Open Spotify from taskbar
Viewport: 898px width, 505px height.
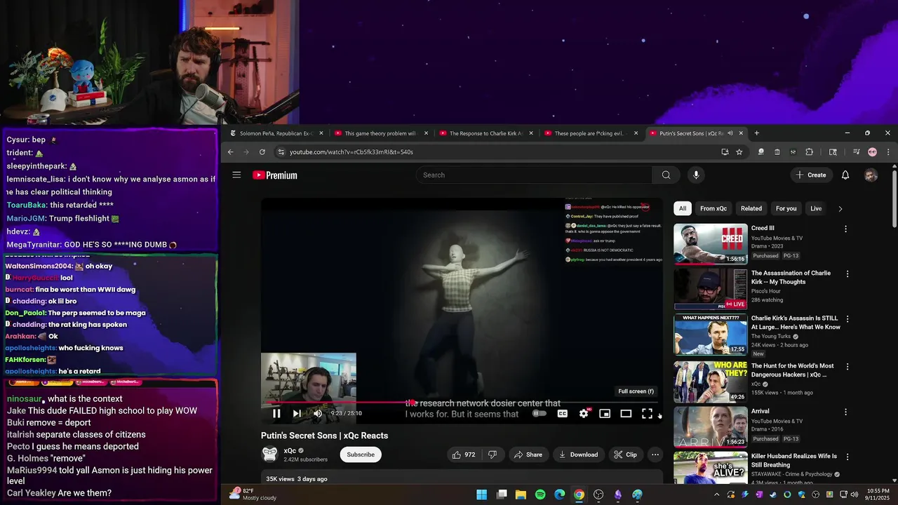pos(540,494)
